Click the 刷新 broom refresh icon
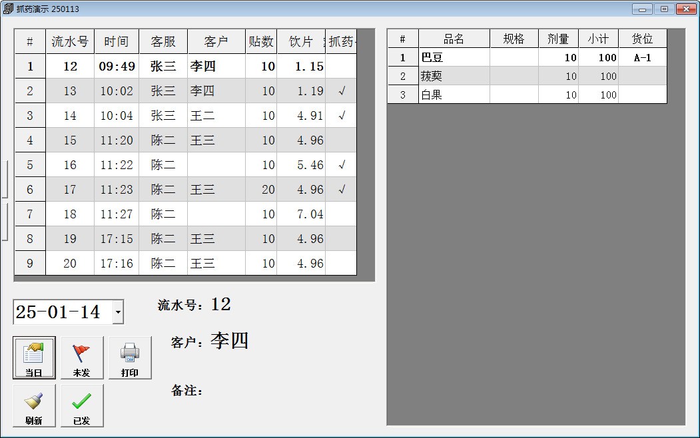This screenshot has height=438, width=700. click(34, 405)
